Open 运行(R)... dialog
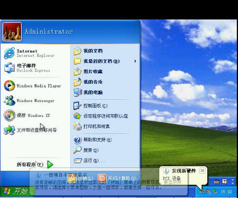Viewport: 238px width, 198px height. point(105,161)
